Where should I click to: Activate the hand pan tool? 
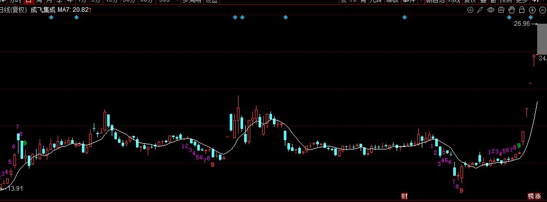pyautogui.click(x=512, y=9)
